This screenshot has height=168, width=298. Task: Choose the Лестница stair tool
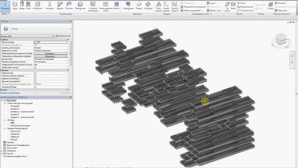pos(148,6)
